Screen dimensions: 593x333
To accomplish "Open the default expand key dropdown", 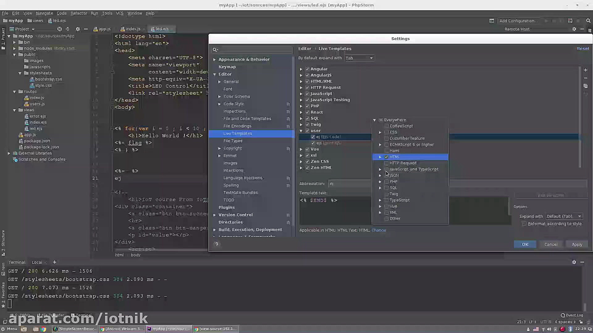I will click(x=359, y=58).
